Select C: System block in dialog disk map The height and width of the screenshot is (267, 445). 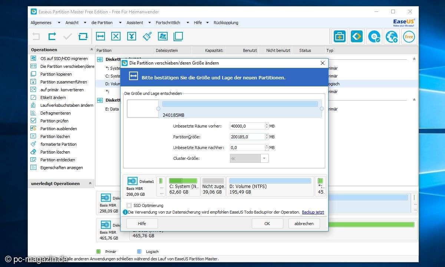(x=183, y=186)
